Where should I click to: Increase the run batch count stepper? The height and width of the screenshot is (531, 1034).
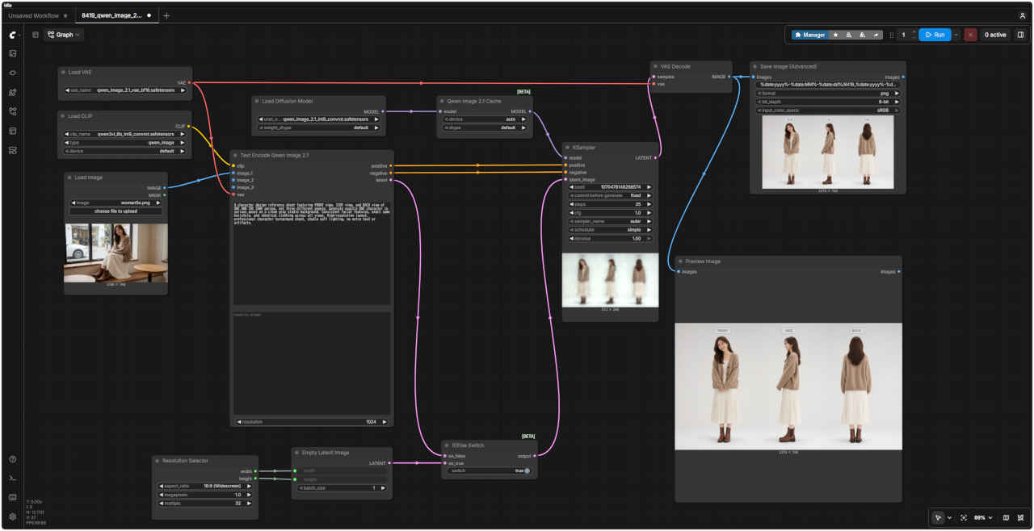click(x=914, y=31)
